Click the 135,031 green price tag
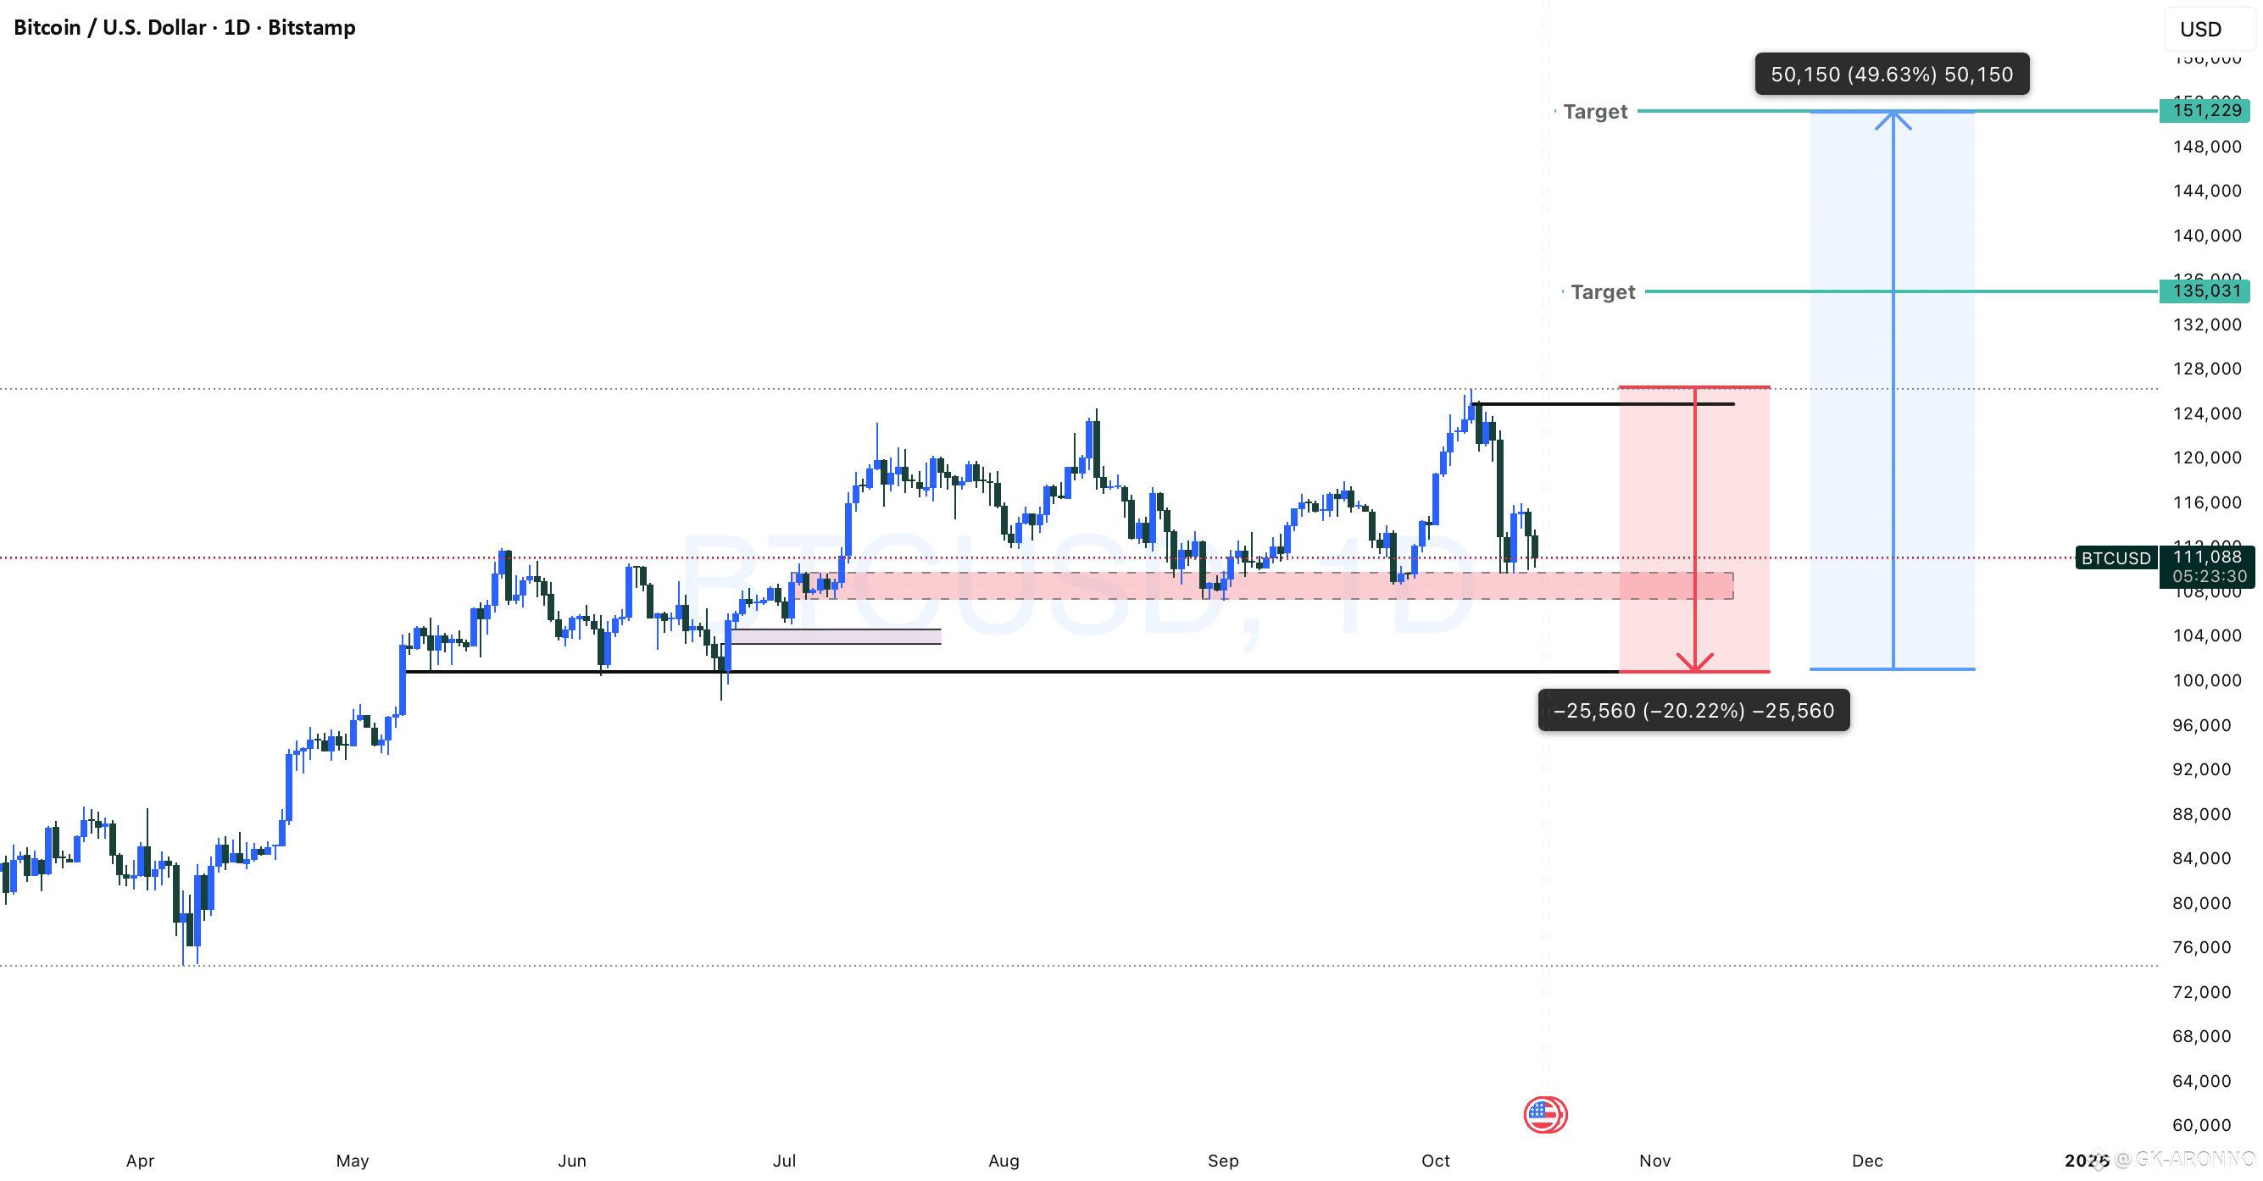2263x1181 pixels. [2206, 291]
